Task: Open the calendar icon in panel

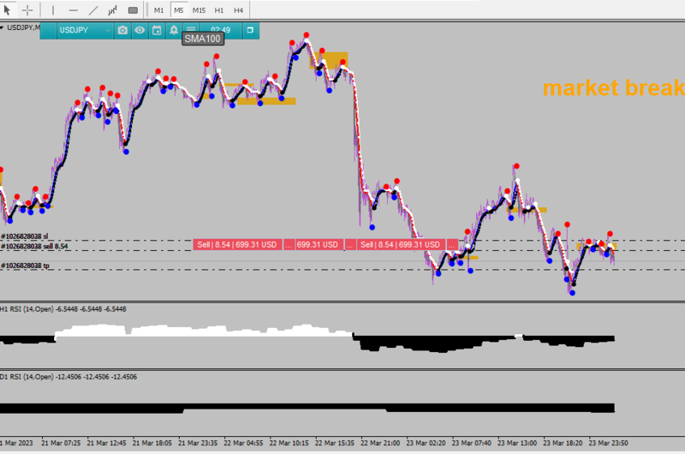Action: pos(157,30)
